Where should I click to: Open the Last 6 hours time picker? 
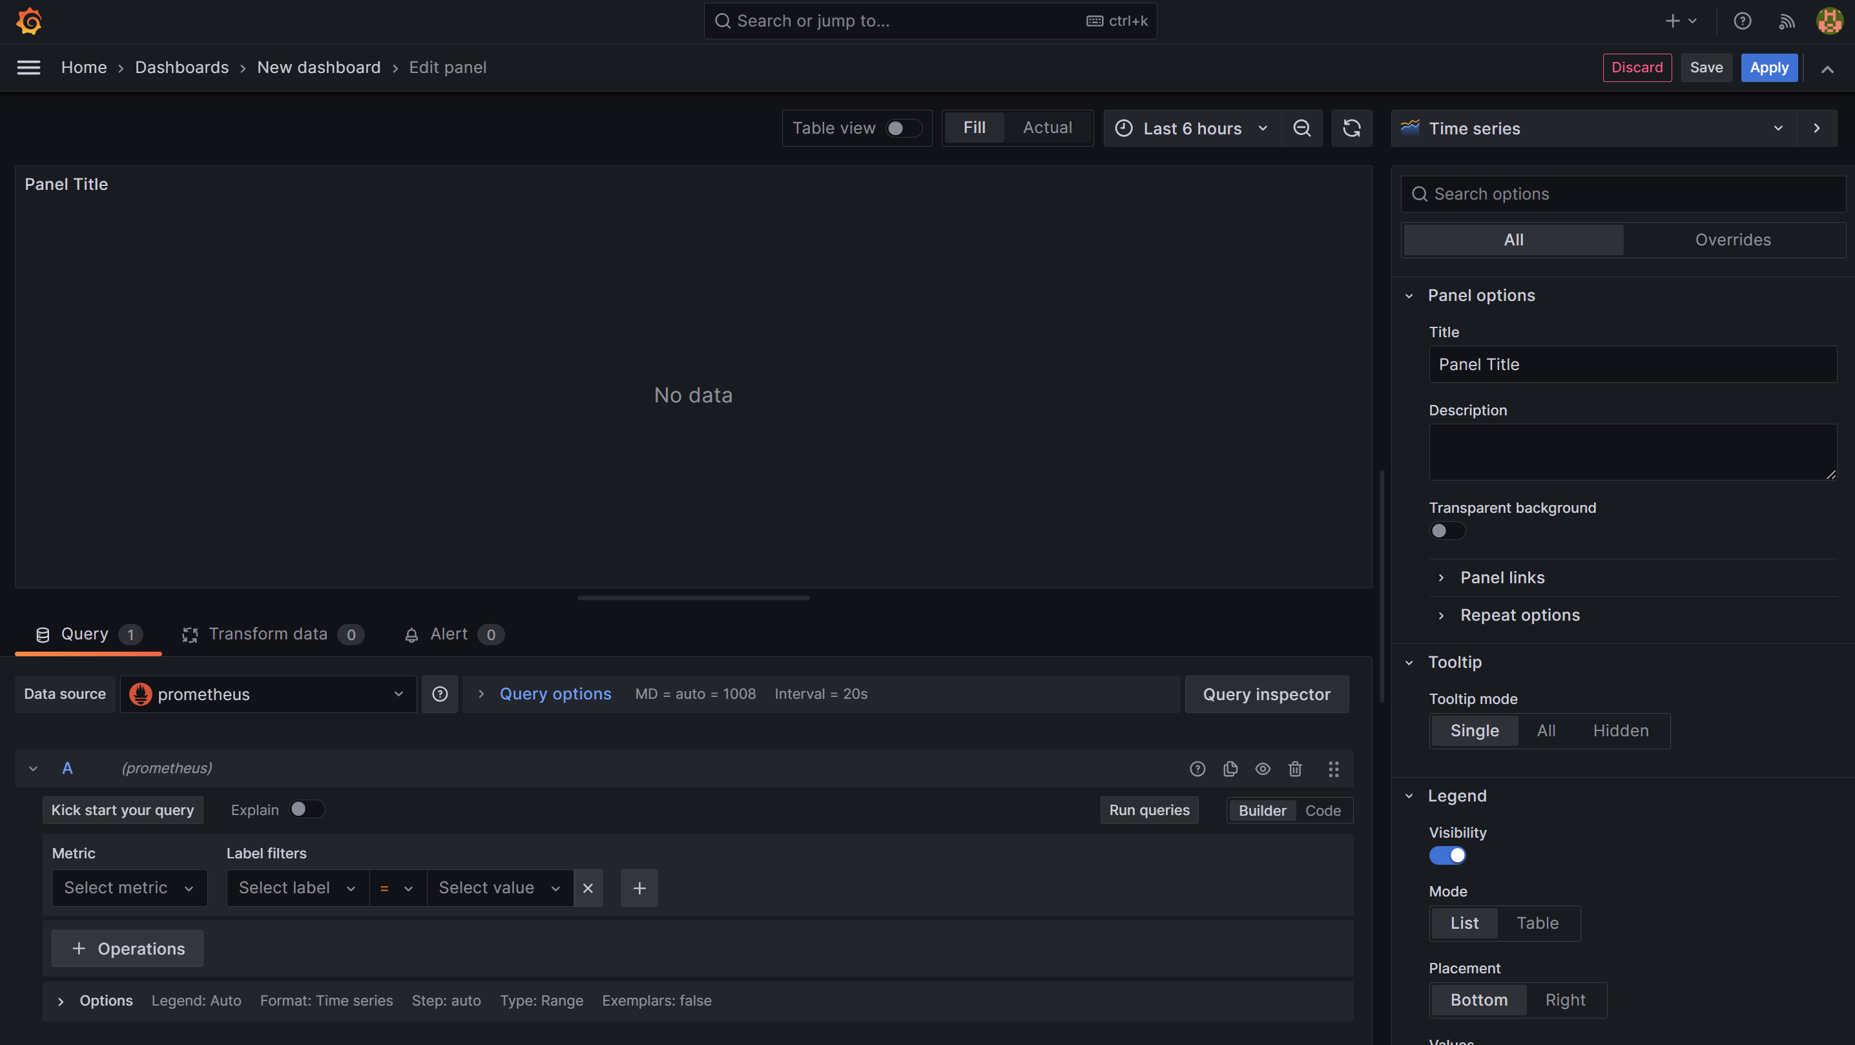[x=1192, y=128]
